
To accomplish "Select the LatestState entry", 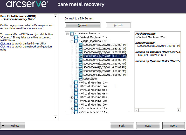I will point(90,79).
